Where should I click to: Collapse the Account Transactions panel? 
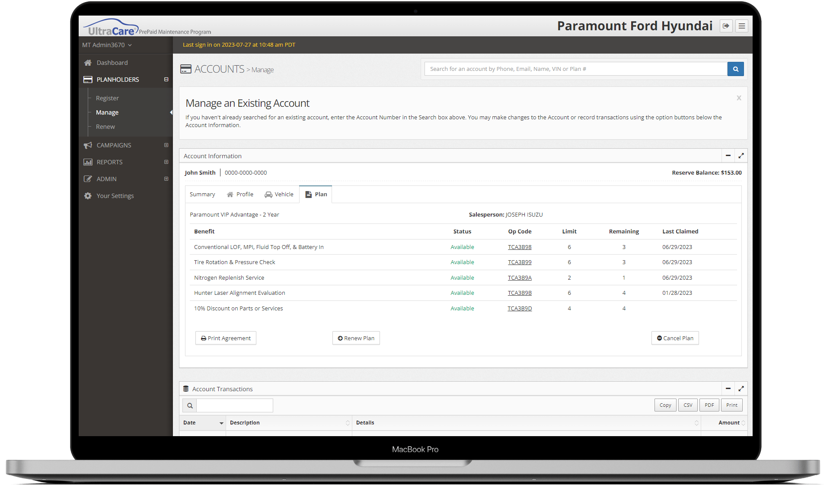[728, 389]
